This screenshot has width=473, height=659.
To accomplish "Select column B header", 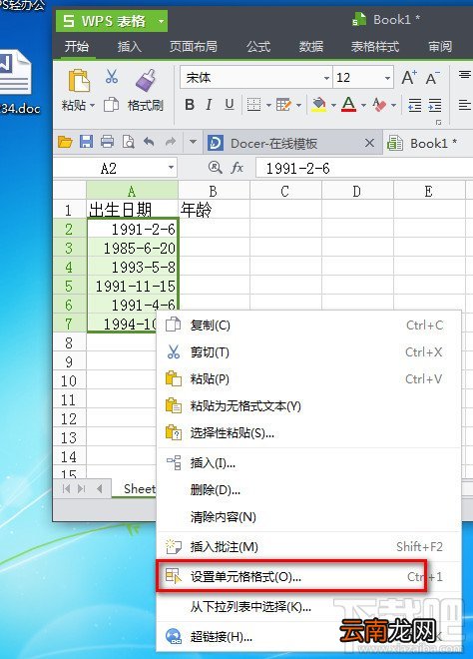I will pyautogui.click(x=214, y=192).
